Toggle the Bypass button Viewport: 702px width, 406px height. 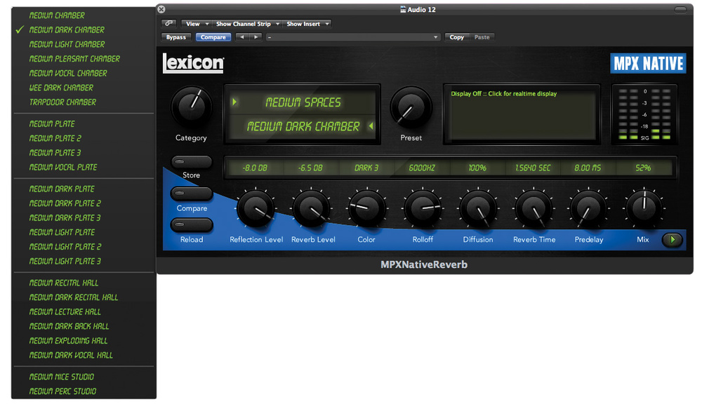tap(175, 36)
